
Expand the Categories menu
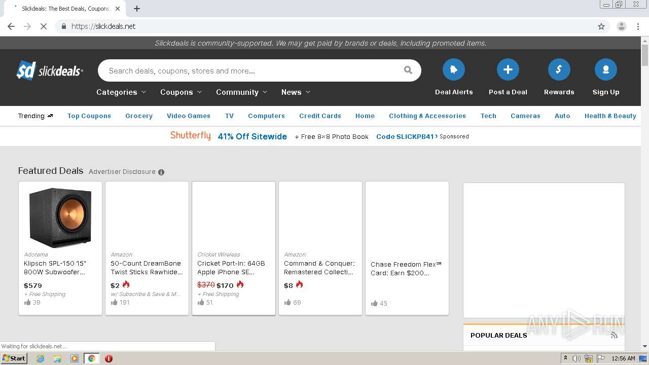point(121,92)
